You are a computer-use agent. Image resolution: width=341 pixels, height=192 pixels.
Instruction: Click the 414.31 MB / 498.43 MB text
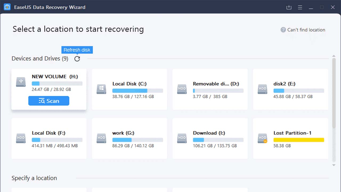coord(55,146)
